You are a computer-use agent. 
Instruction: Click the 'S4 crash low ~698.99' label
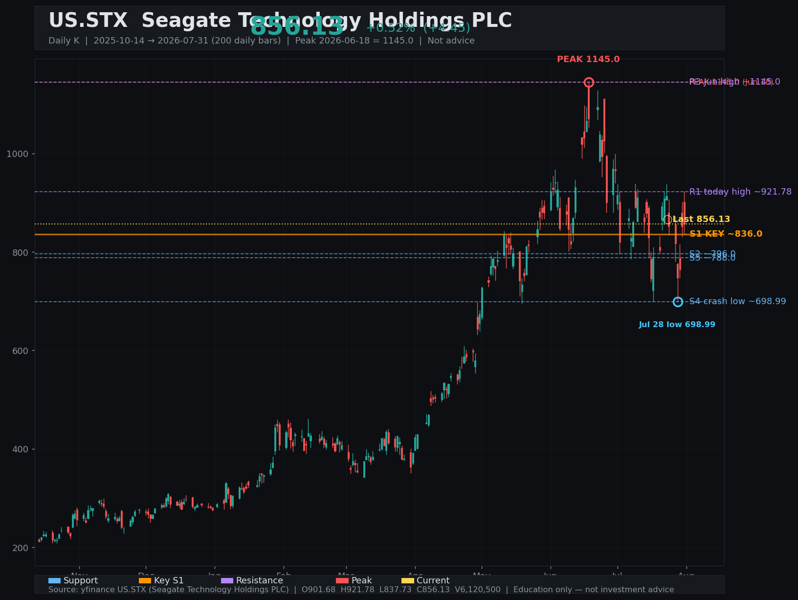tap(737, 301)
